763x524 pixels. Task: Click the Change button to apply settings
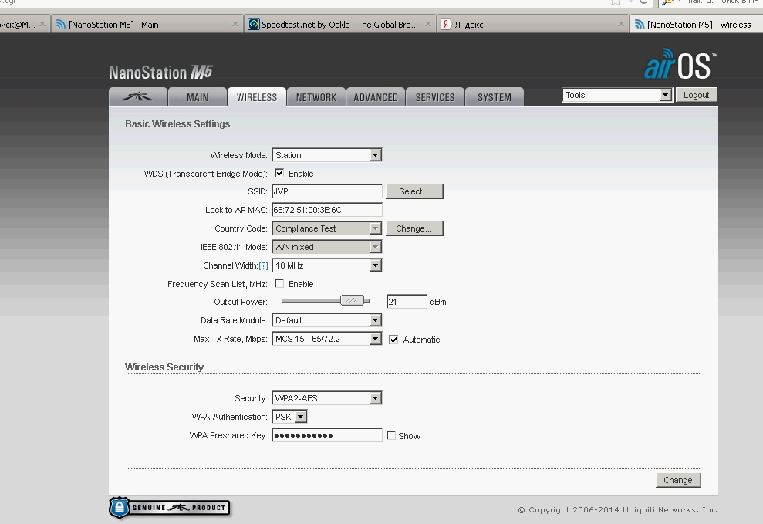(x=678, y=480)
